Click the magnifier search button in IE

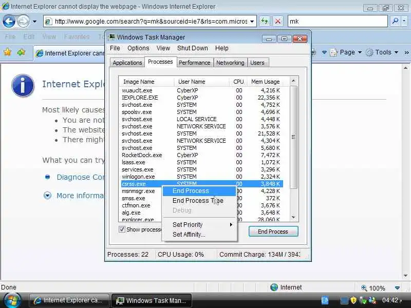[395, 21]
